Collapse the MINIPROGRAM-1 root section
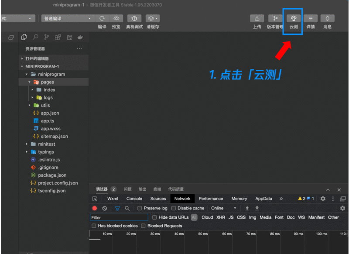 pyautogui.click(x=22, y=66)
